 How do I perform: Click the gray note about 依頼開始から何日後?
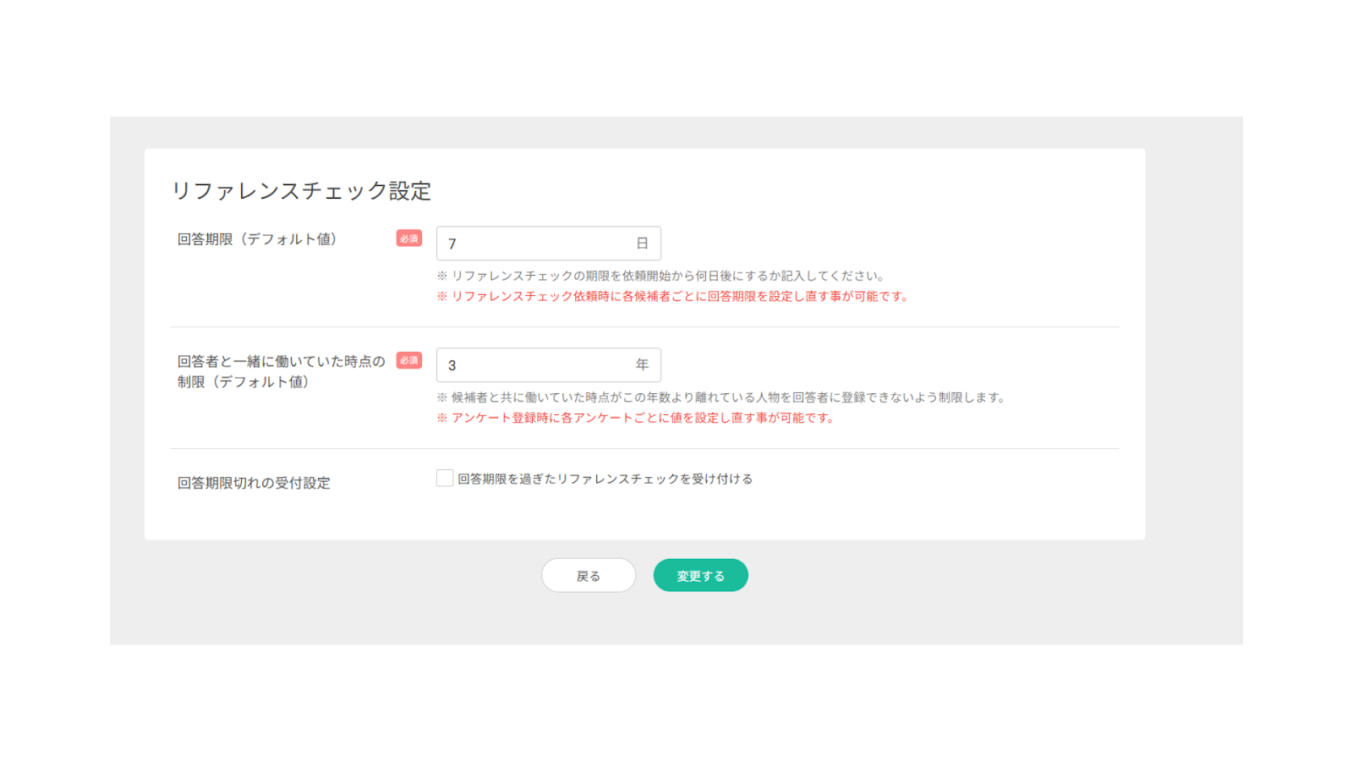point(661,276)
